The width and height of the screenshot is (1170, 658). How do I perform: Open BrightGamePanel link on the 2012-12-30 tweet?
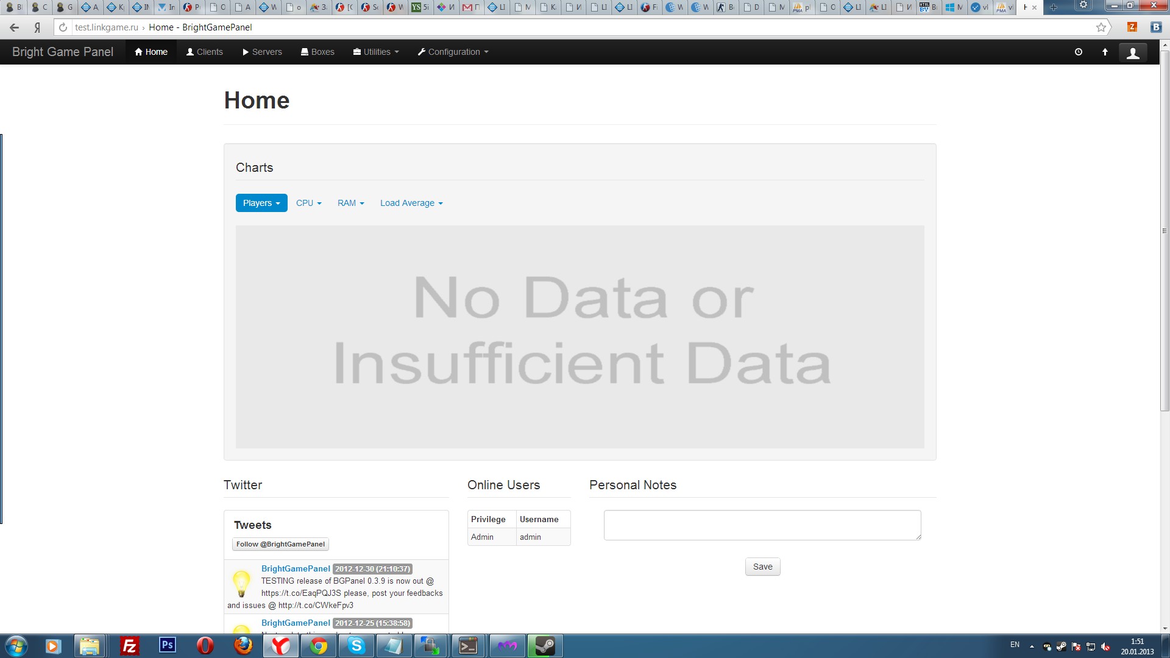tap(296, 568)
